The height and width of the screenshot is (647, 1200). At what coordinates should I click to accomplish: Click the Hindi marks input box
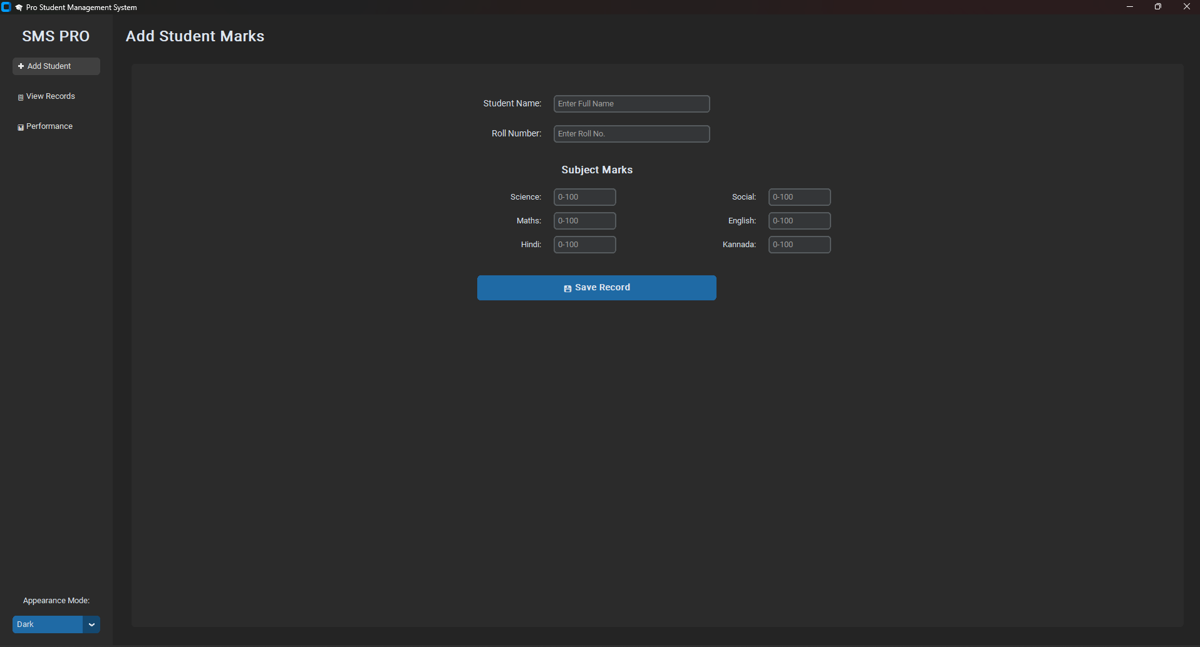(x=584, y=244)
